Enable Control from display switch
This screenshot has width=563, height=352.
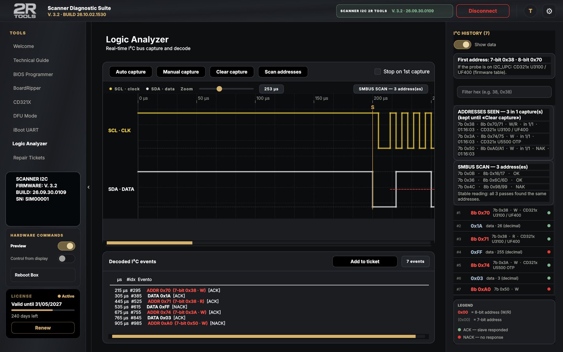(66, 259)
